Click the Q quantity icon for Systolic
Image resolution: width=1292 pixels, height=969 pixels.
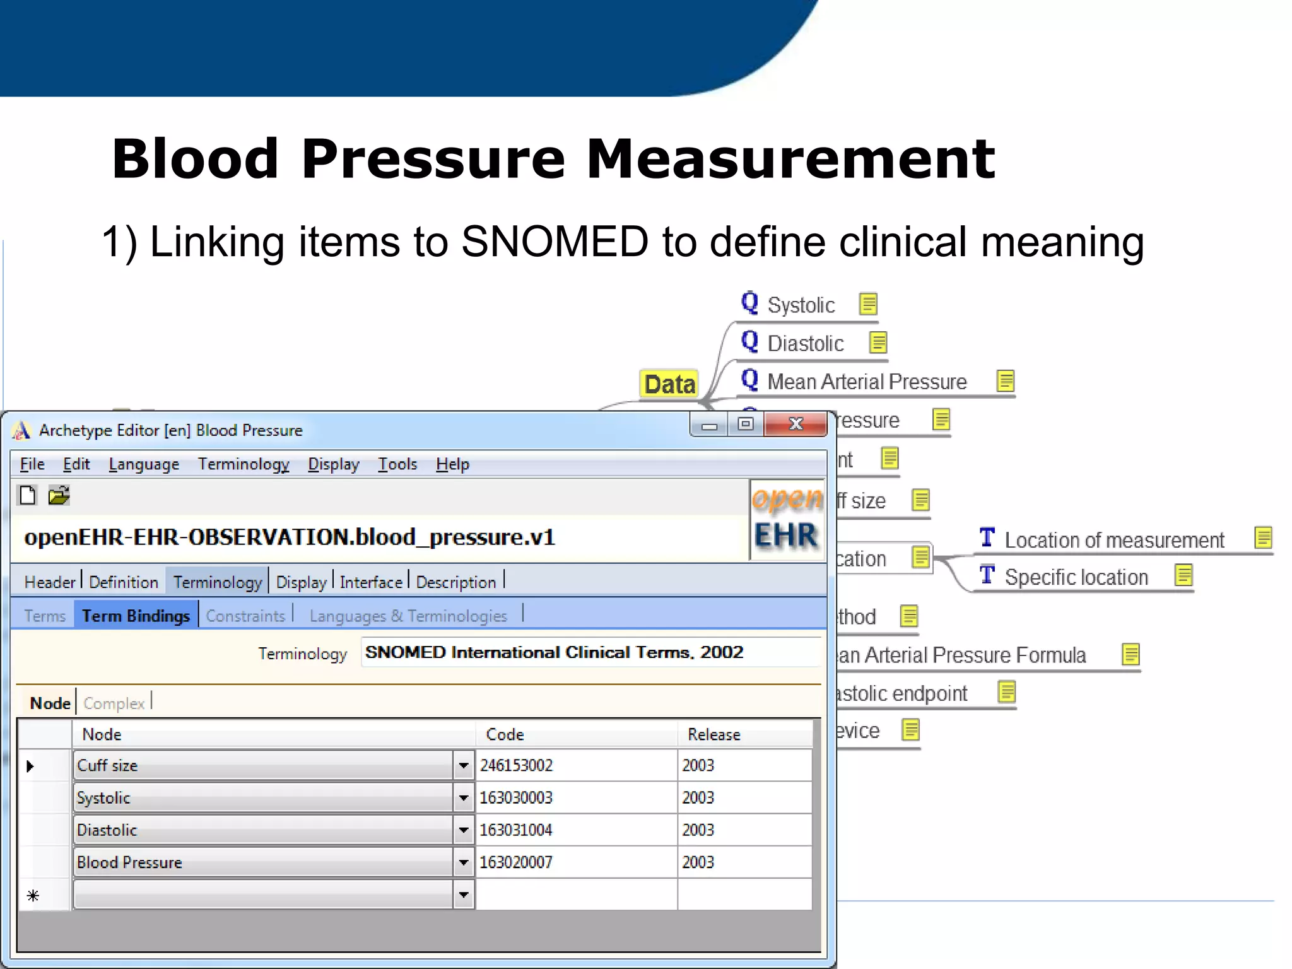749,303
